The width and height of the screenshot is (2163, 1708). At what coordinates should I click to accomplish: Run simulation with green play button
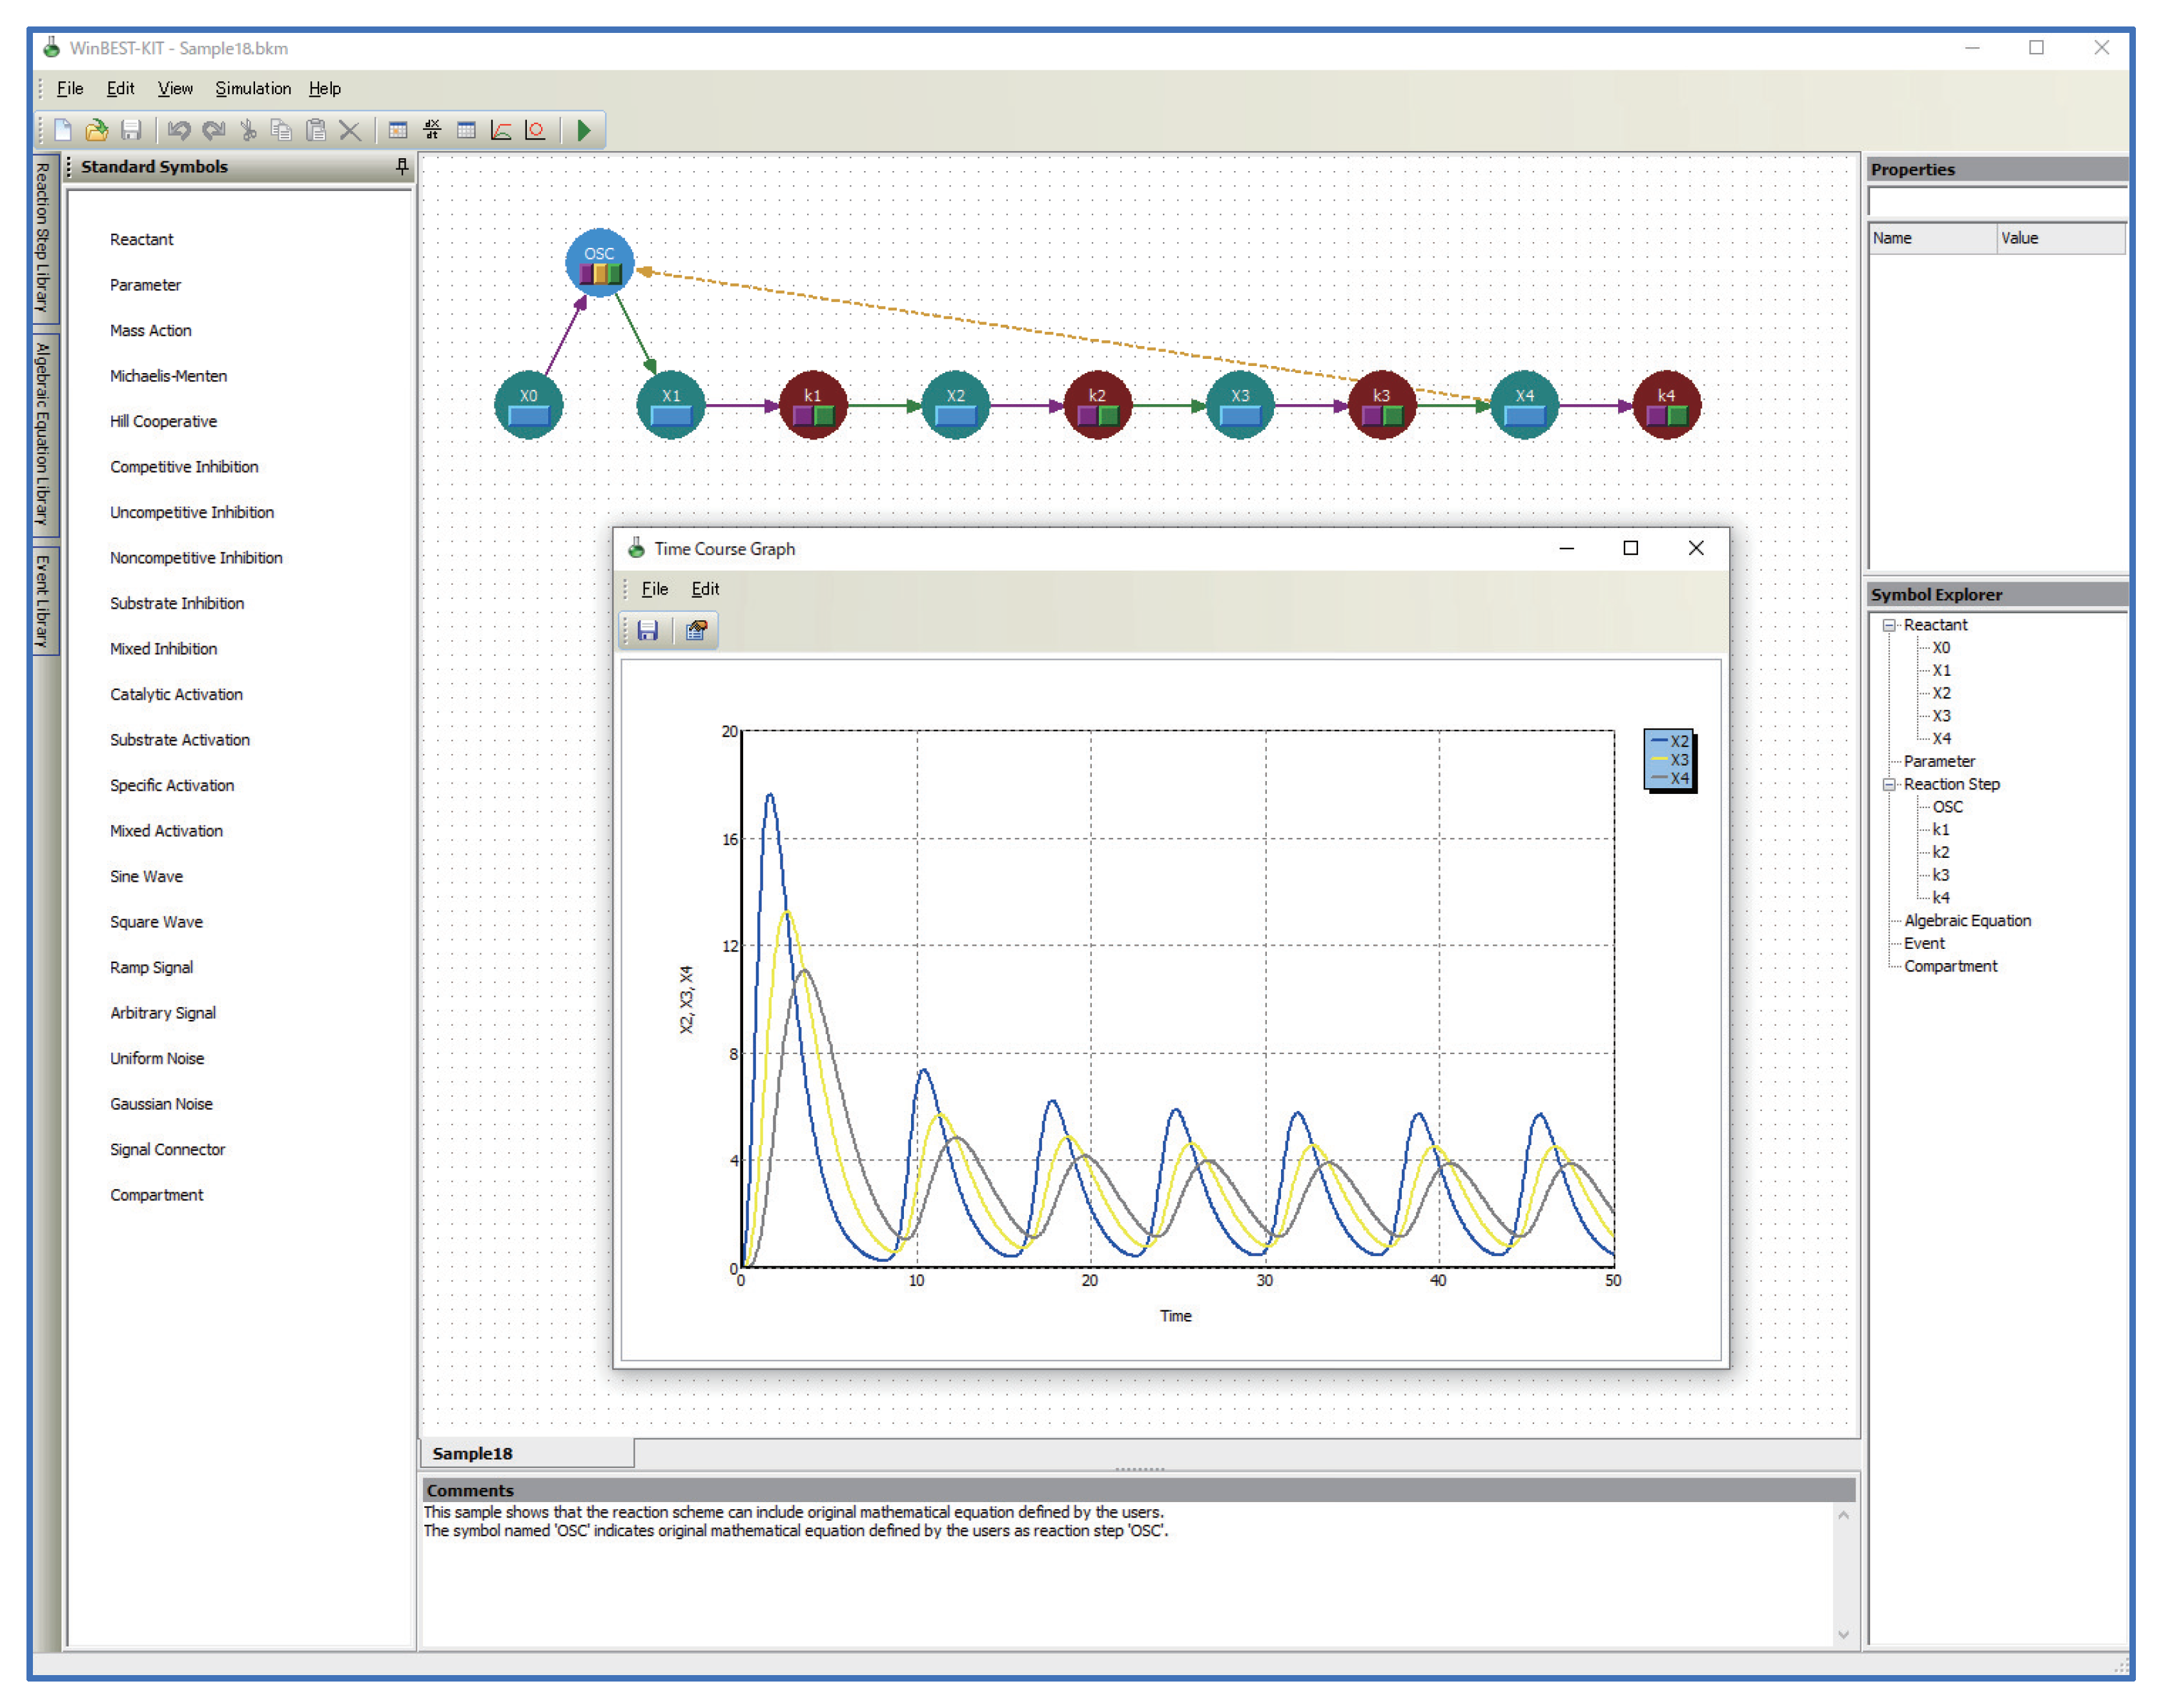[584, 130]
